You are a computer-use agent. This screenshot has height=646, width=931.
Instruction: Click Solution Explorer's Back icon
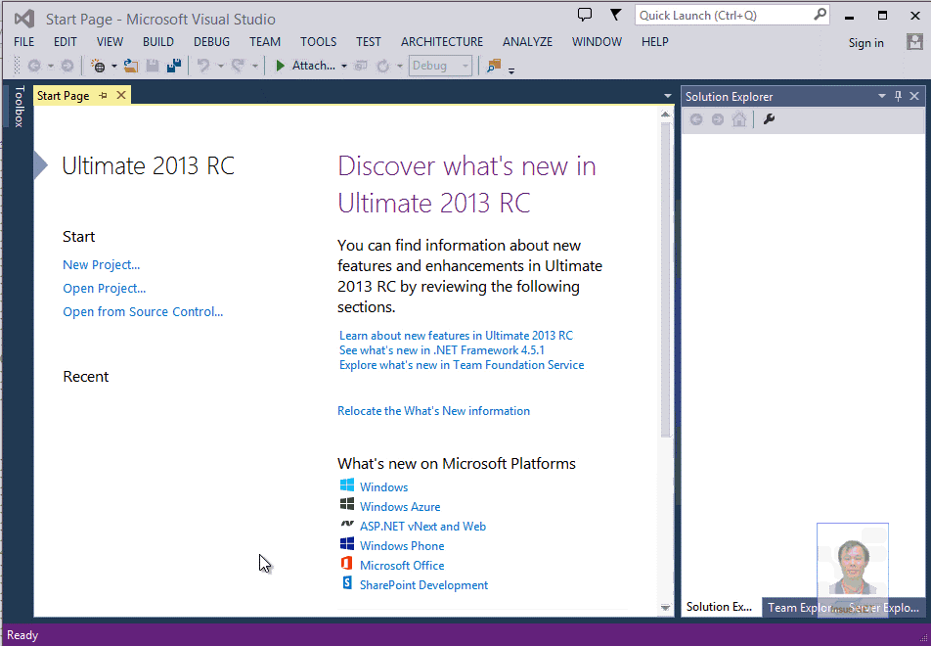pos(696,119)
